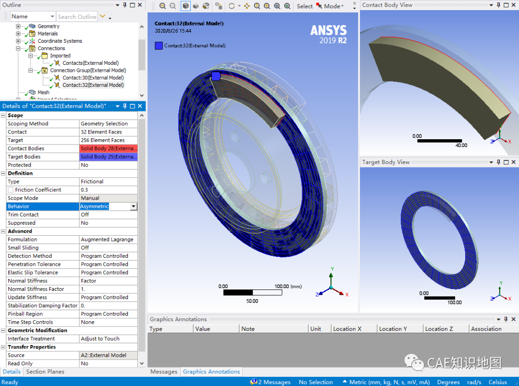Viewport: 519px width, 386px height.
Task: Click blue Target Bodies Solid Body 25 field
Action: (x=109, y=157)
